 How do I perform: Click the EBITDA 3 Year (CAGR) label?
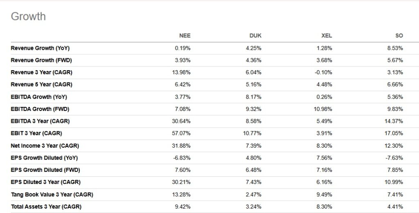click(x=40, y=121)
